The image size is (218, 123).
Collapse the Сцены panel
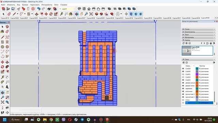click(x=199, y=40)
